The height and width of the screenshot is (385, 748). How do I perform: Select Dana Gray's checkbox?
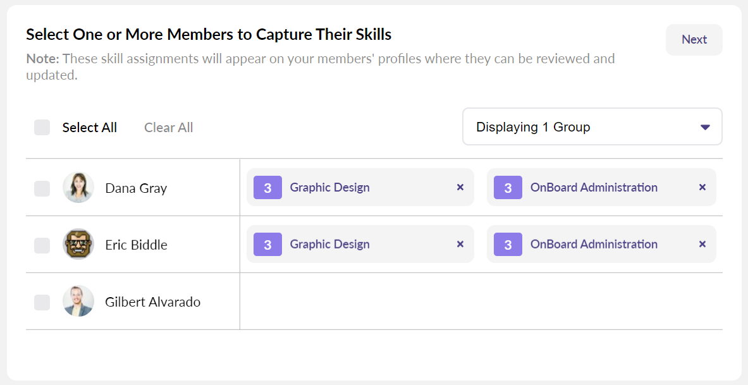pyautogui.click(x=42, y=188)
